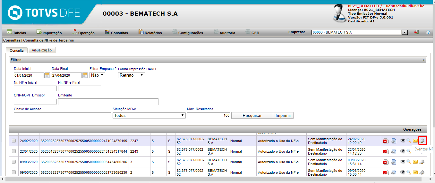Image resolution: width=435 pixels, height=183 pixels.
Task: Open PDF DANFE for 09/03/2020 15:31:14 row
Action: tap(386, 162)
